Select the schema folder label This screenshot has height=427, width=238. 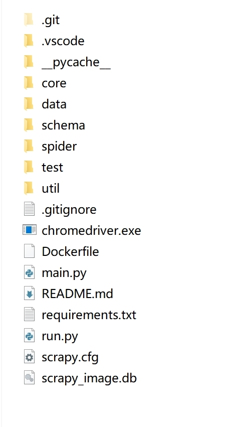click(x=63, y=125)
